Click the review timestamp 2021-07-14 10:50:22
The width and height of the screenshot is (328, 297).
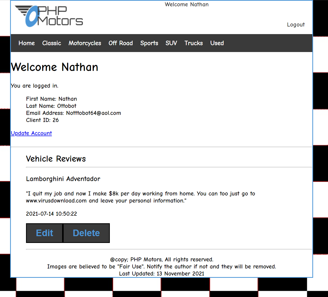click(x=52, y=214)
